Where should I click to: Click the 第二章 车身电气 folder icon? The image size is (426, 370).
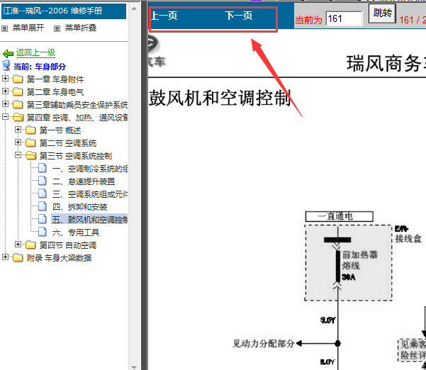click(18, 91)
